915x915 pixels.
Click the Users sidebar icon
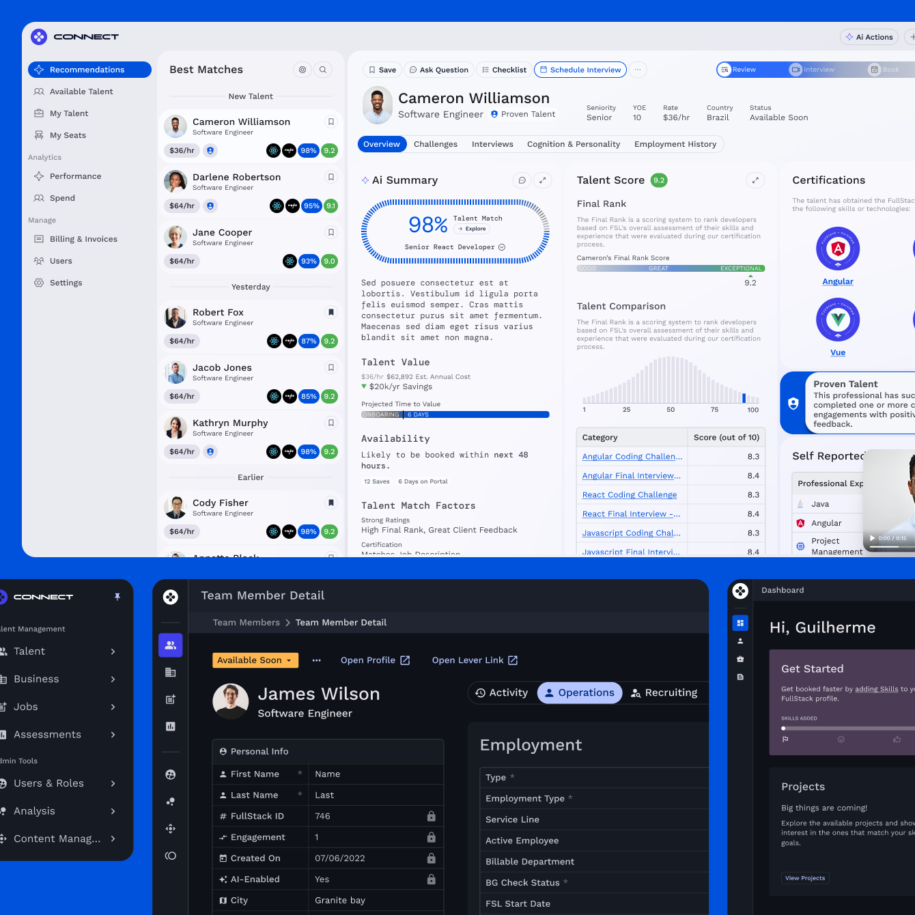tap(39, 261)
